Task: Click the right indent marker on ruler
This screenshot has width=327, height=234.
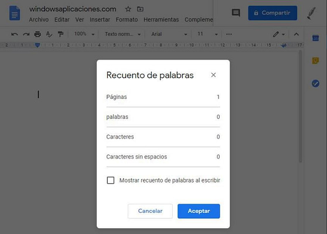Action: pyautogui.click(x=284, y=45)
